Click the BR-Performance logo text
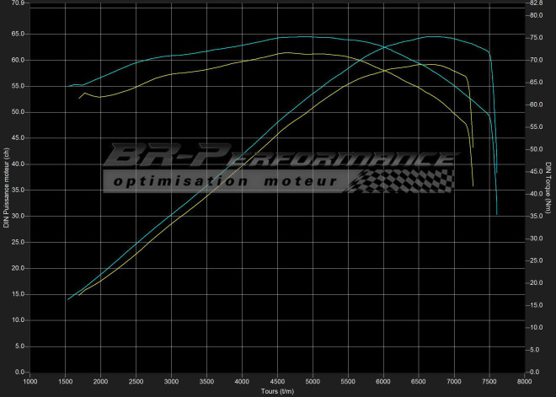This screenshot has height=397, width=556. [x=278, y=158]
